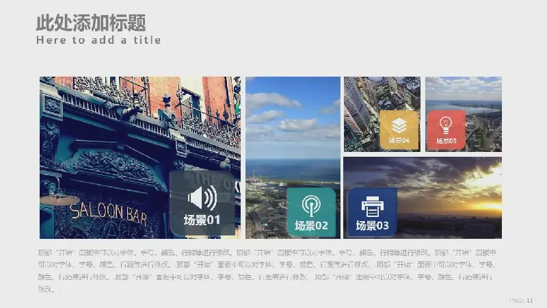This screenshot has height=308, width=547.
Task: Select the 场景05 label text
Action: click(446, 141)
